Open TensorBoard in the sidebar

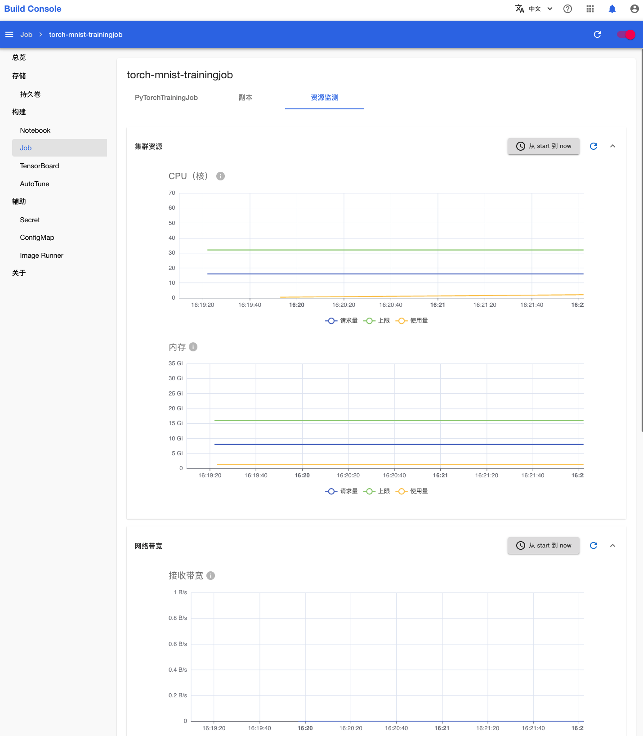tap(40, 166)
